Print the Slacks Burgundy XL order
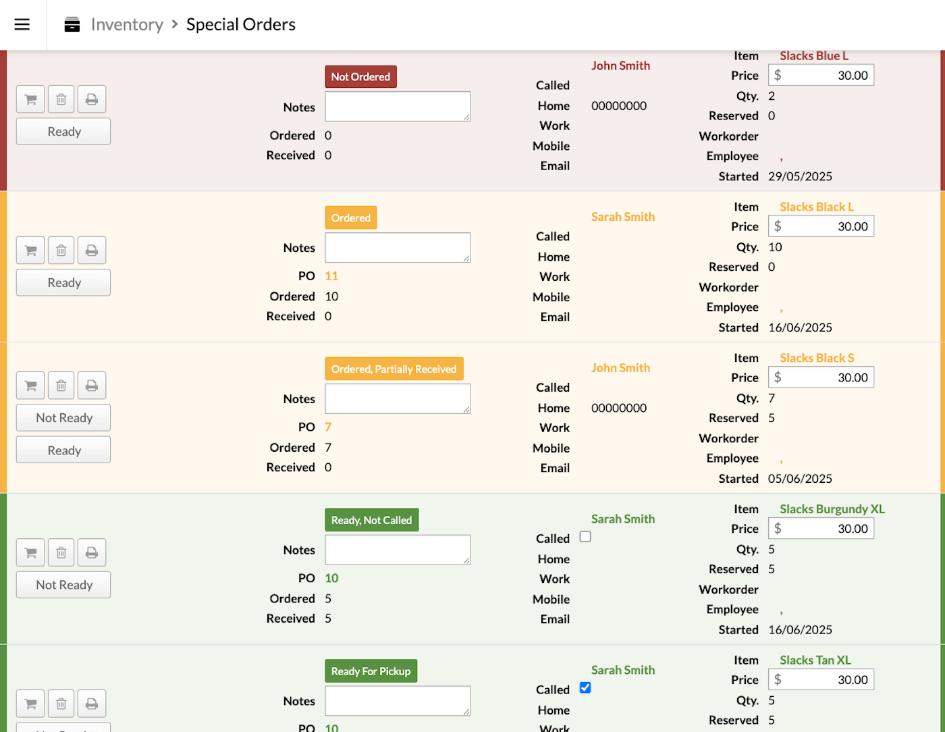945x732 pixels. point(92,552)
